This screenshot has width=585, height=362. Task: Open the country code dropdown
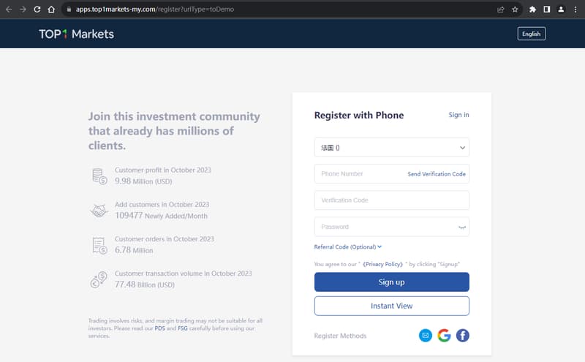[x=392, y=148]
